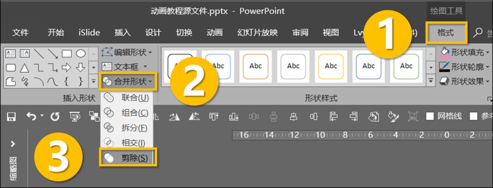Choose 拆分(F) from merge shapes menu

tap(127, 128)
